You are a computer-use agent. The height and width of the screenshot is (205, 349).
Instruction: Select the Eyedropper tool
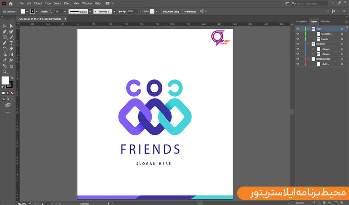tap(5, 60)
